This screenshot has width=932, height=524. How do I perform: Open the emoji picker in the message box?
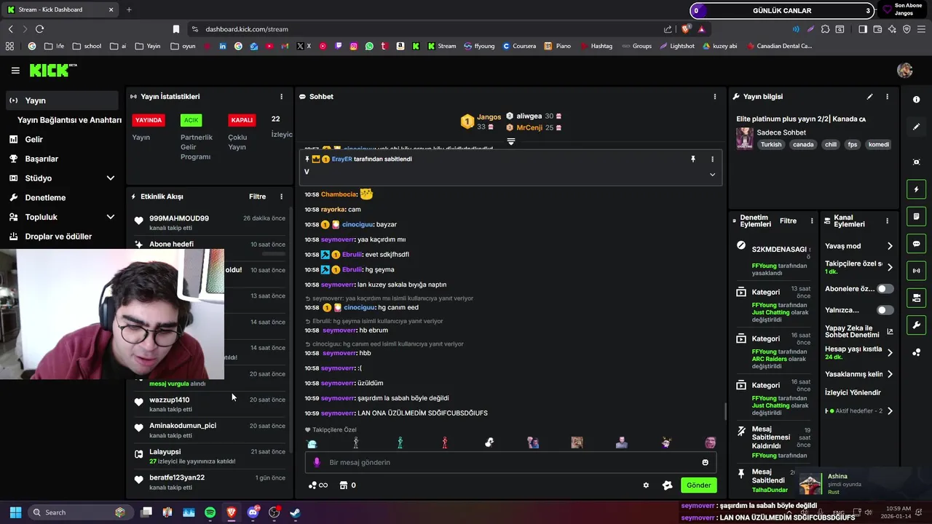click(x=705, y=462)
